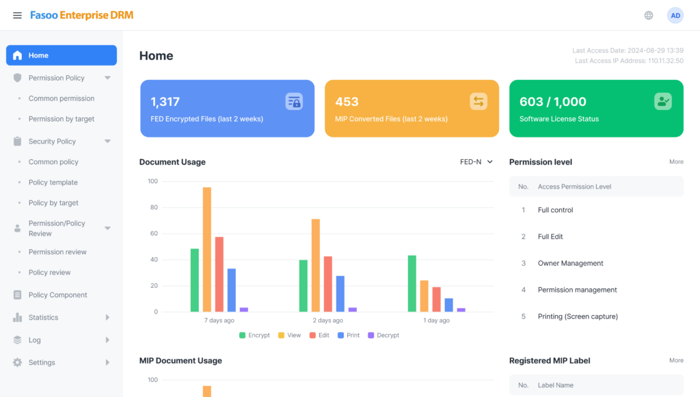Click More next to Registered MIP Label
Image resolution: width=700 pixels, height=397 pixels.
pyautogui.click(x=676, y=360)
